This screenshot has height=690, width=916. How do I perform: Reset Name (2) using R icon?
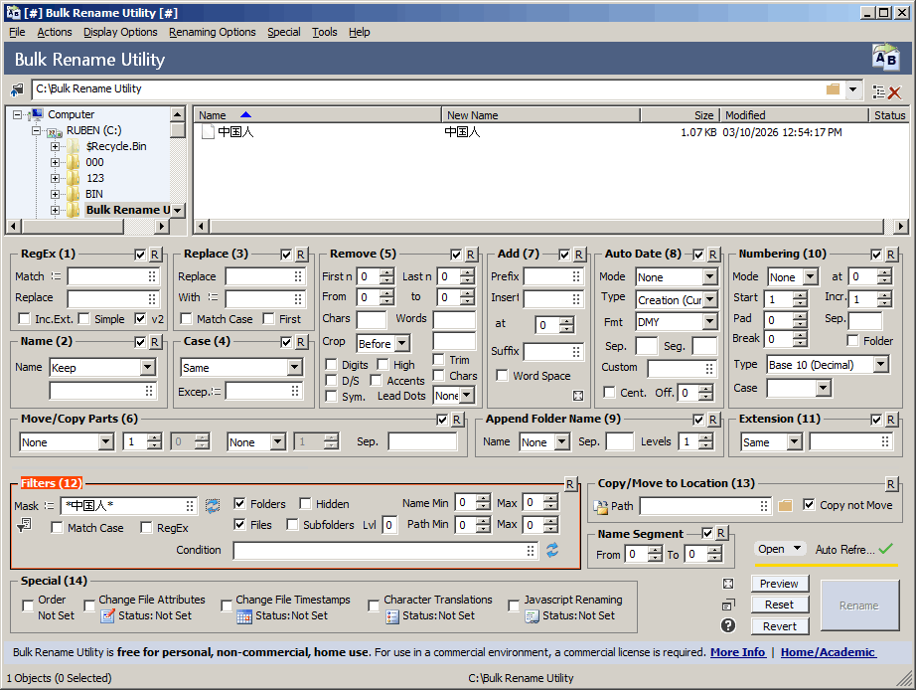[155, 342]
